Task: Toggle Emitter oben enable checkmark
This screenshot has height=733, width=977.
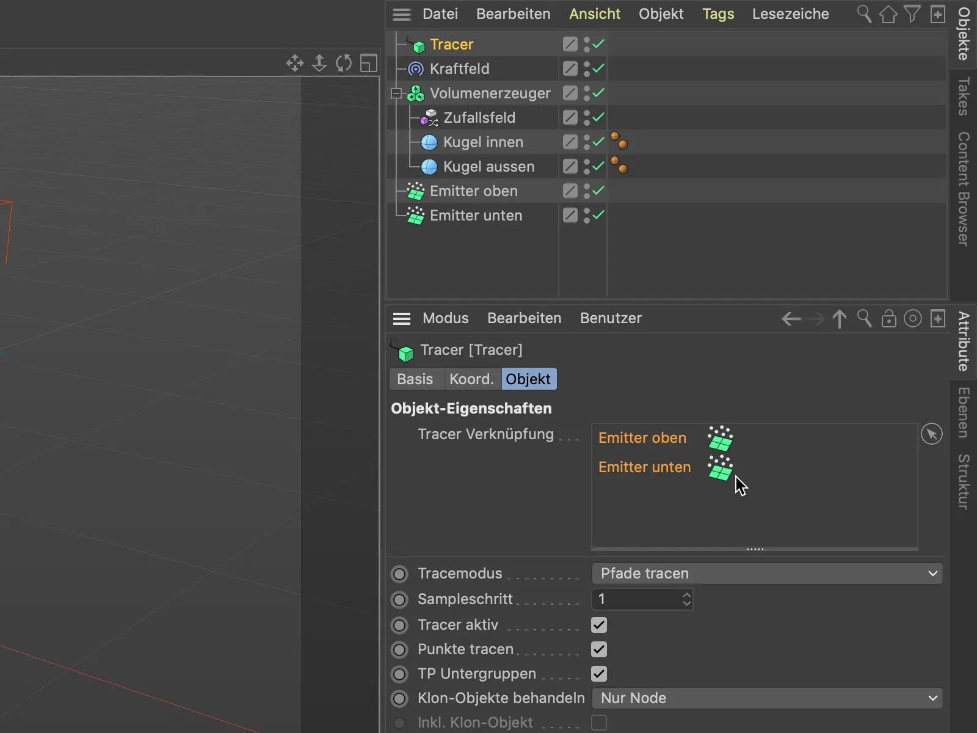Action: (x=598, y=191)
